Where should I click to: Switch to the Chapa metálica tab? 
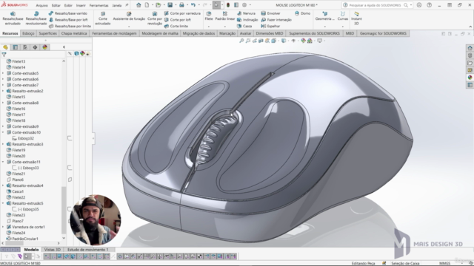(74, 33)
